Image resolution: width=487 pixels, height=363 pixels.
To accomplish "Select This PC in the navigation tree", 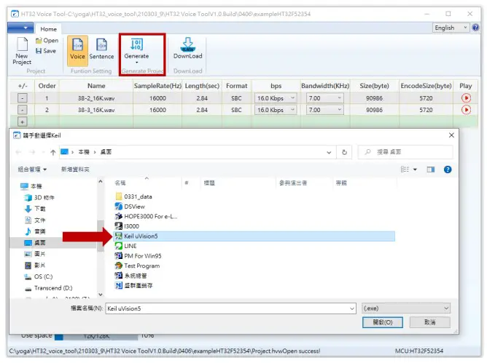I will [31, 186].
